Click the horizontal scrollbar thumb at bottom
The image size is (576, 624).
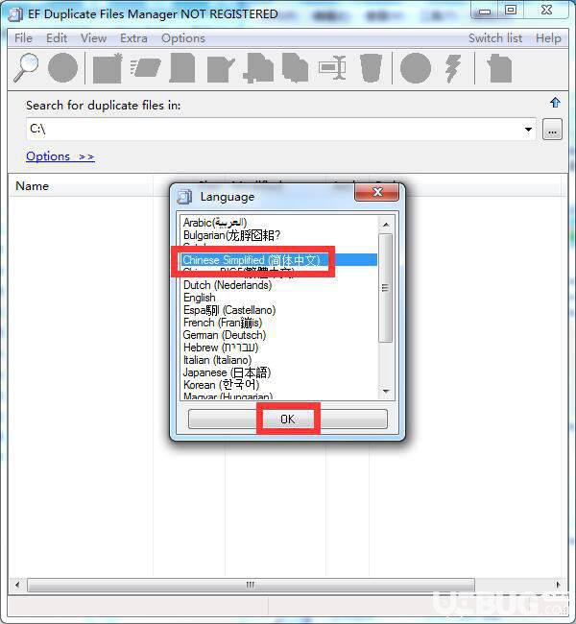[251, 585]
